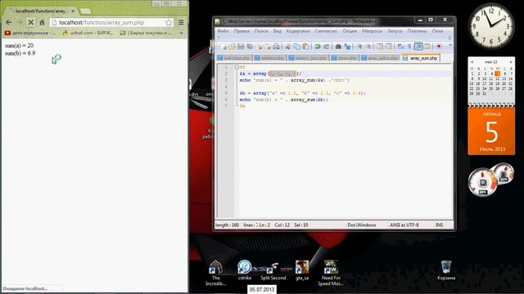The height and width of the screenshot is (294, 524).
Task: Click the 'ANSI as UTF-8' status bar text
Action: pos(404,225)
